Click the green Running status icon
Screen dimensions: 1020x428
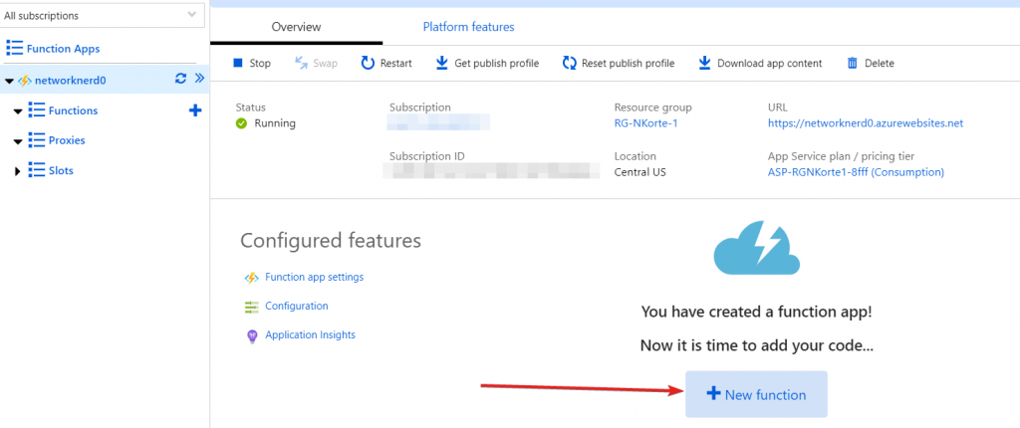(x=241, y=123)
